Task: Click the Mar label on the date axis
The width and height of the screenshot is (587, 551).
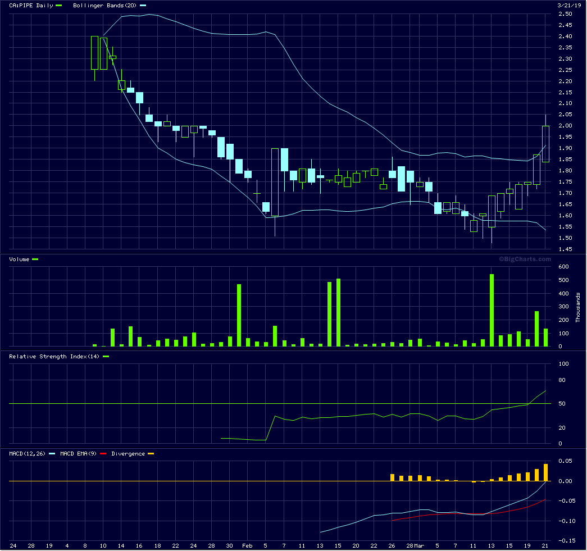Action: coord(419,546)
